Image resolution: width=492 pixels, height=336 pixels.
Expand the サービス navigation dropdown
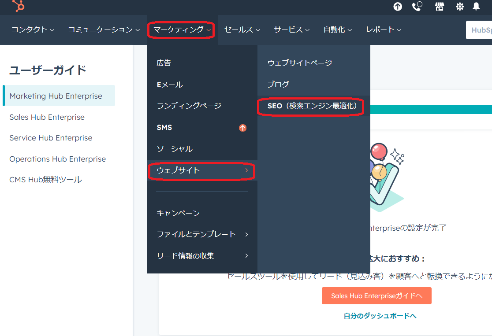click(x=291, y=30)
